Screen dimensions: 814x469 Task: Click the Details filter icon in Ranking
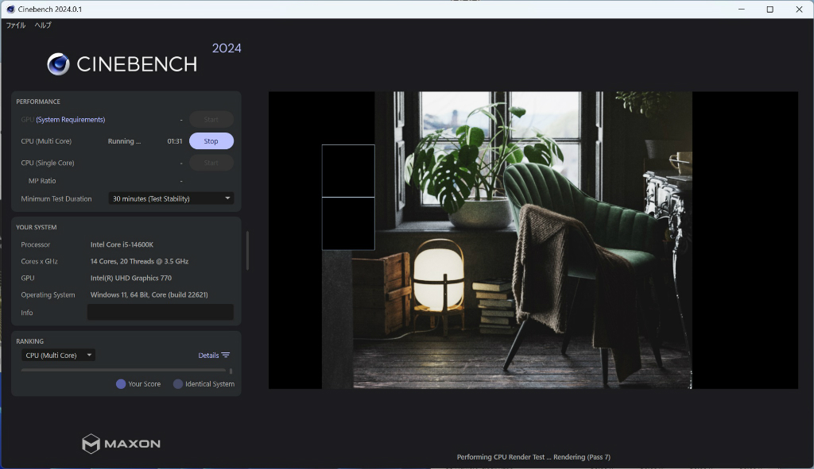[225, 355]
